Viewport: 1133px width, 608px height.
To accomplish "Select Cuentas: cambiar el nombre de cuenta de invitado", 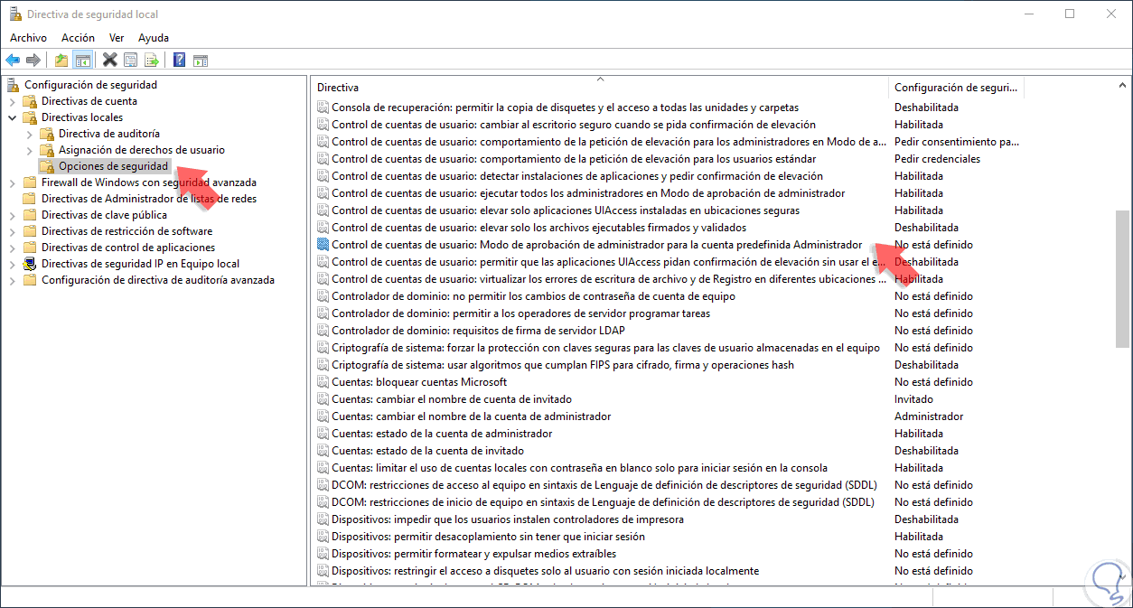I will 452,399.
